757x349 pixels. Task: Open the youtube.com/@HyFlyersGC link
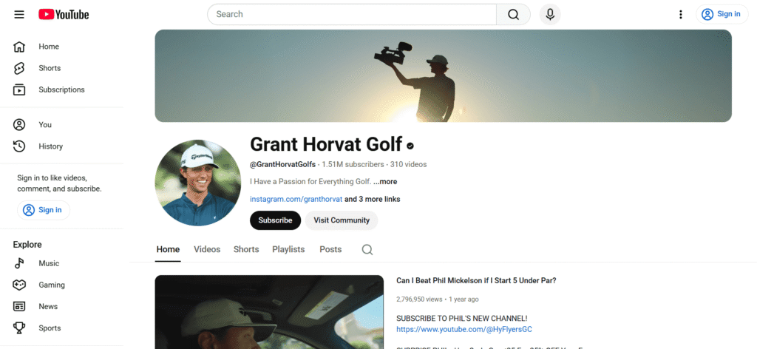click(464, 330)
